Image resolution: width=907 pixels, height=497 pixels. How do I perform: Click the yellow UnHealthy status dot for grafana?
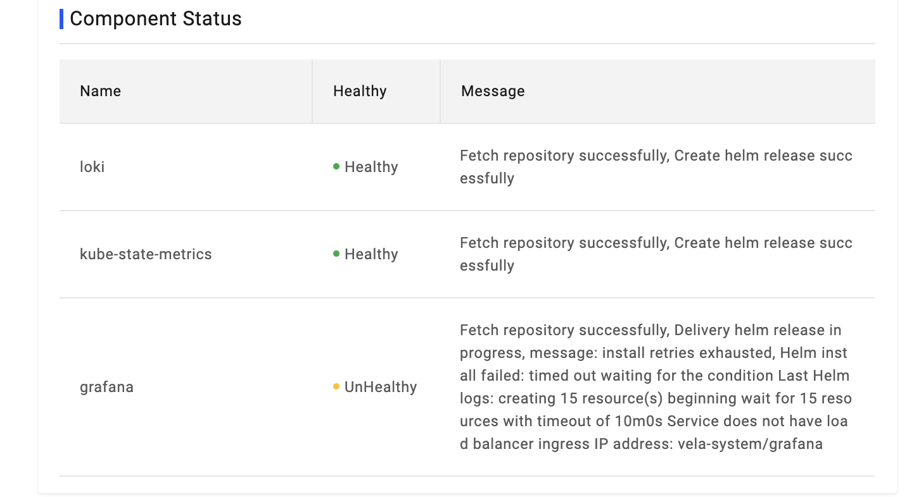click(336, 386)
